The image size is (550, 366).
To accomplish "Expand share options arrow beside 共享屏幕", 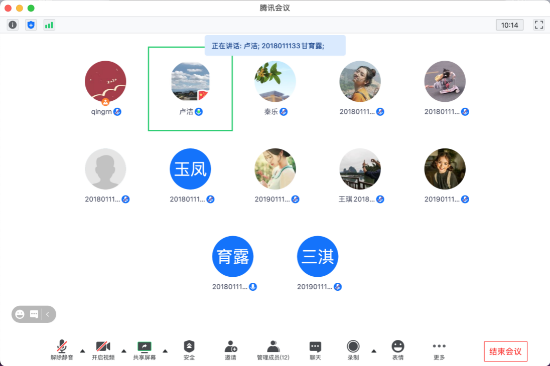I will 165,350.
